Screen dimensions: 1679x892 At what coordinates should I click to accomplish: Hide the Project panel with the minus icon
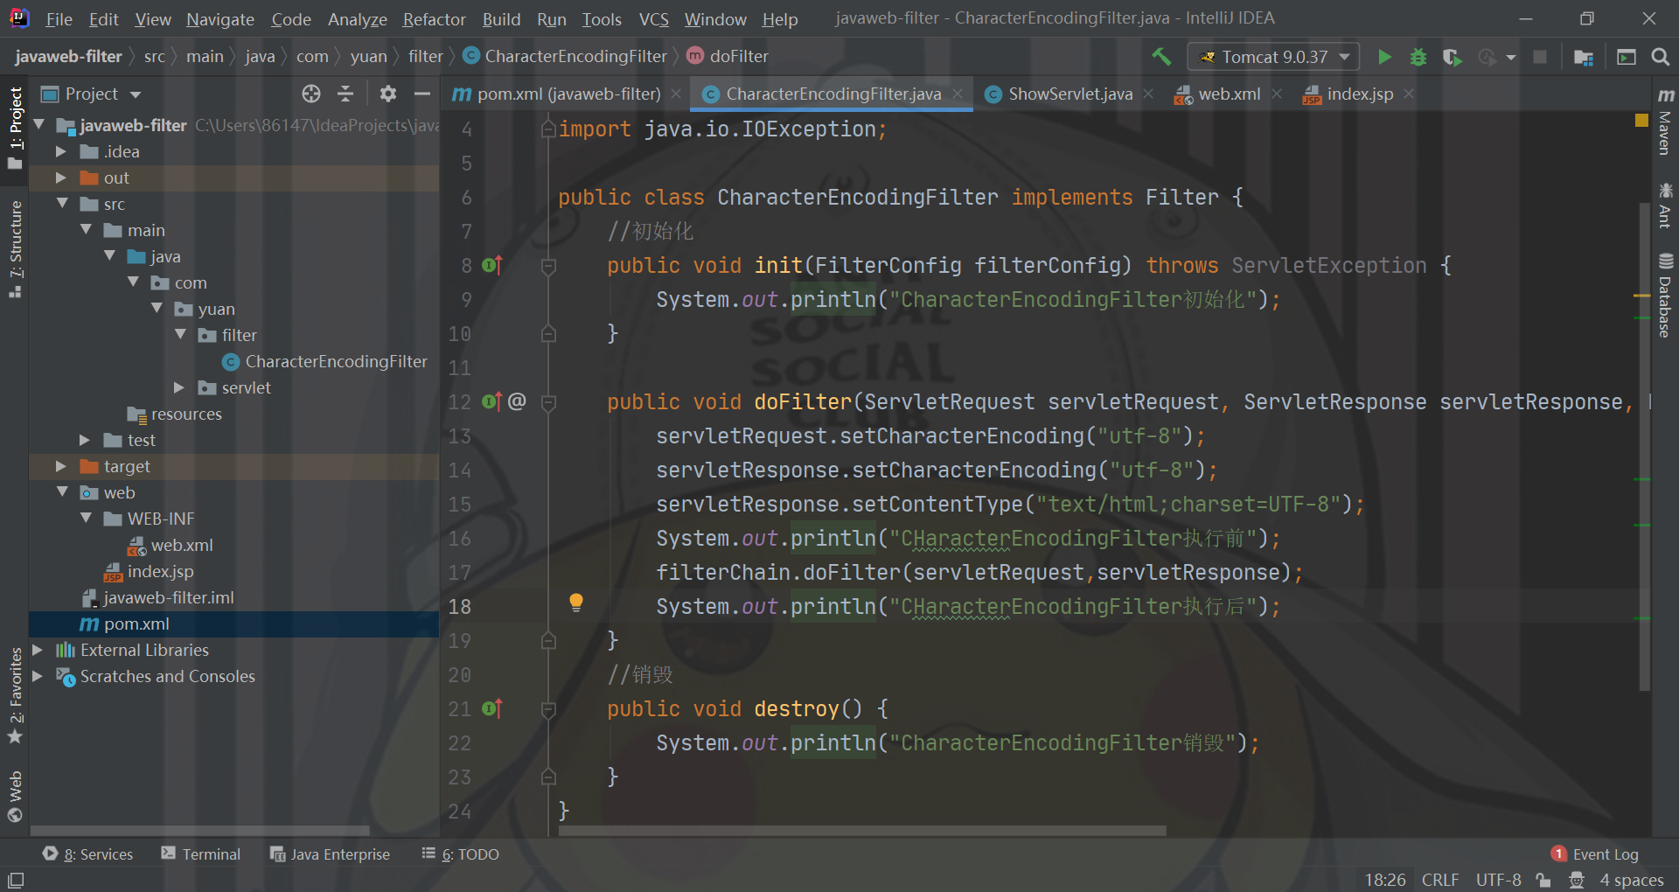coord(422,94)
